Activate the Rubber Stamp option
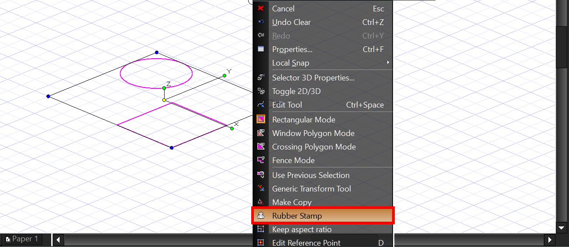The width and height of the screenshot is (569, 247). [x=323, y=216]
